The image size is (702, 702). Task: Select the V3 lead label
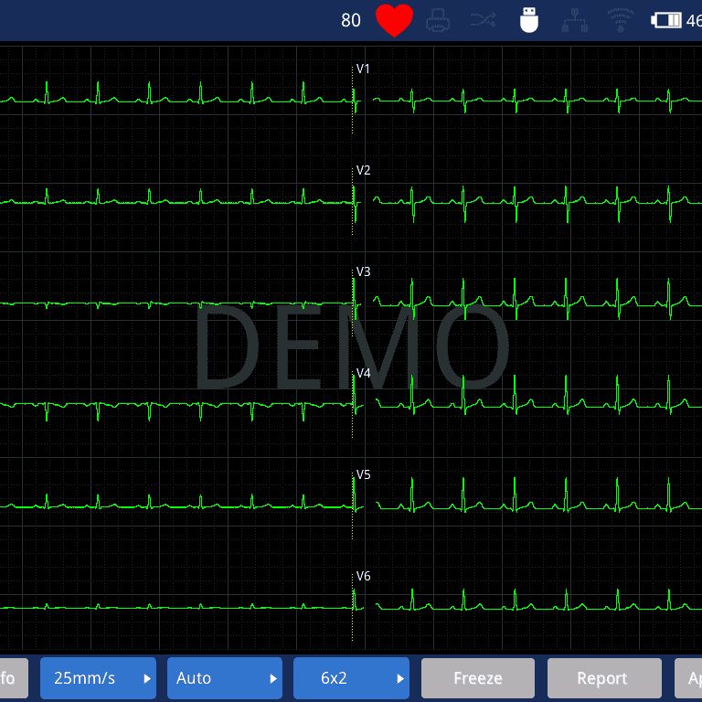[363, 272]
